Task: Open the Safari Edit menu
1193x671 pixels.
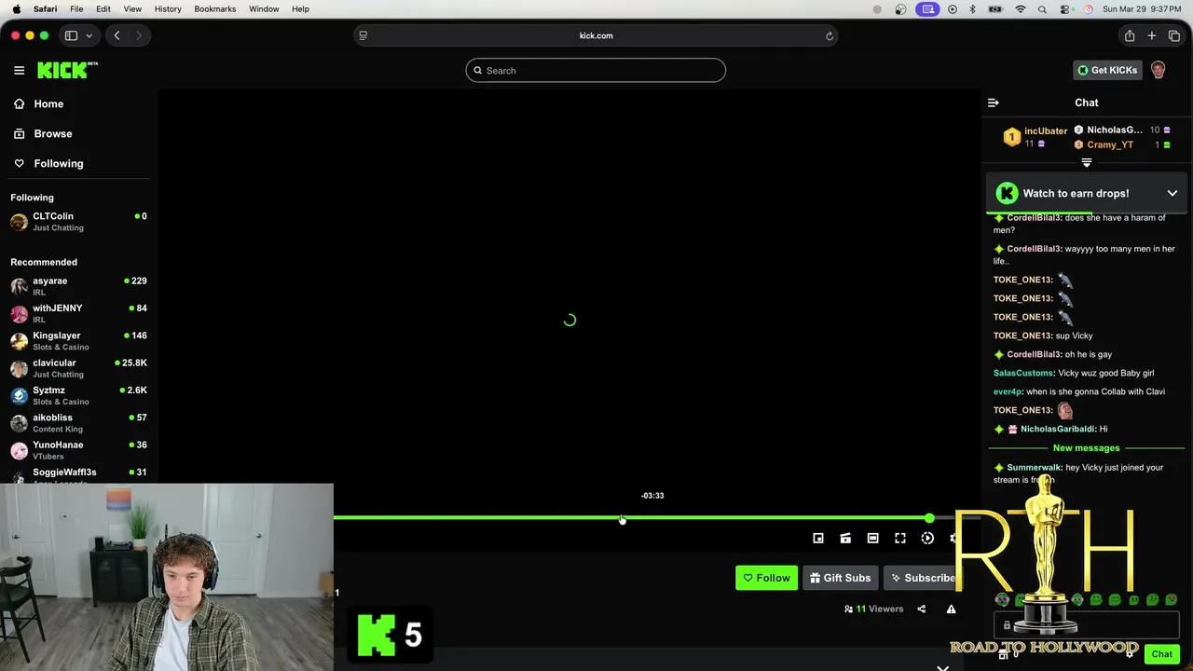Action: coord(103,8)
